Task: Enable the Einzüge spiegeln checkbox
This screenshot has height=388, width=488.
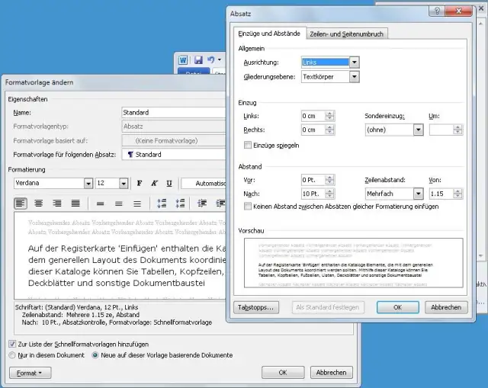Action: (247, 145)
